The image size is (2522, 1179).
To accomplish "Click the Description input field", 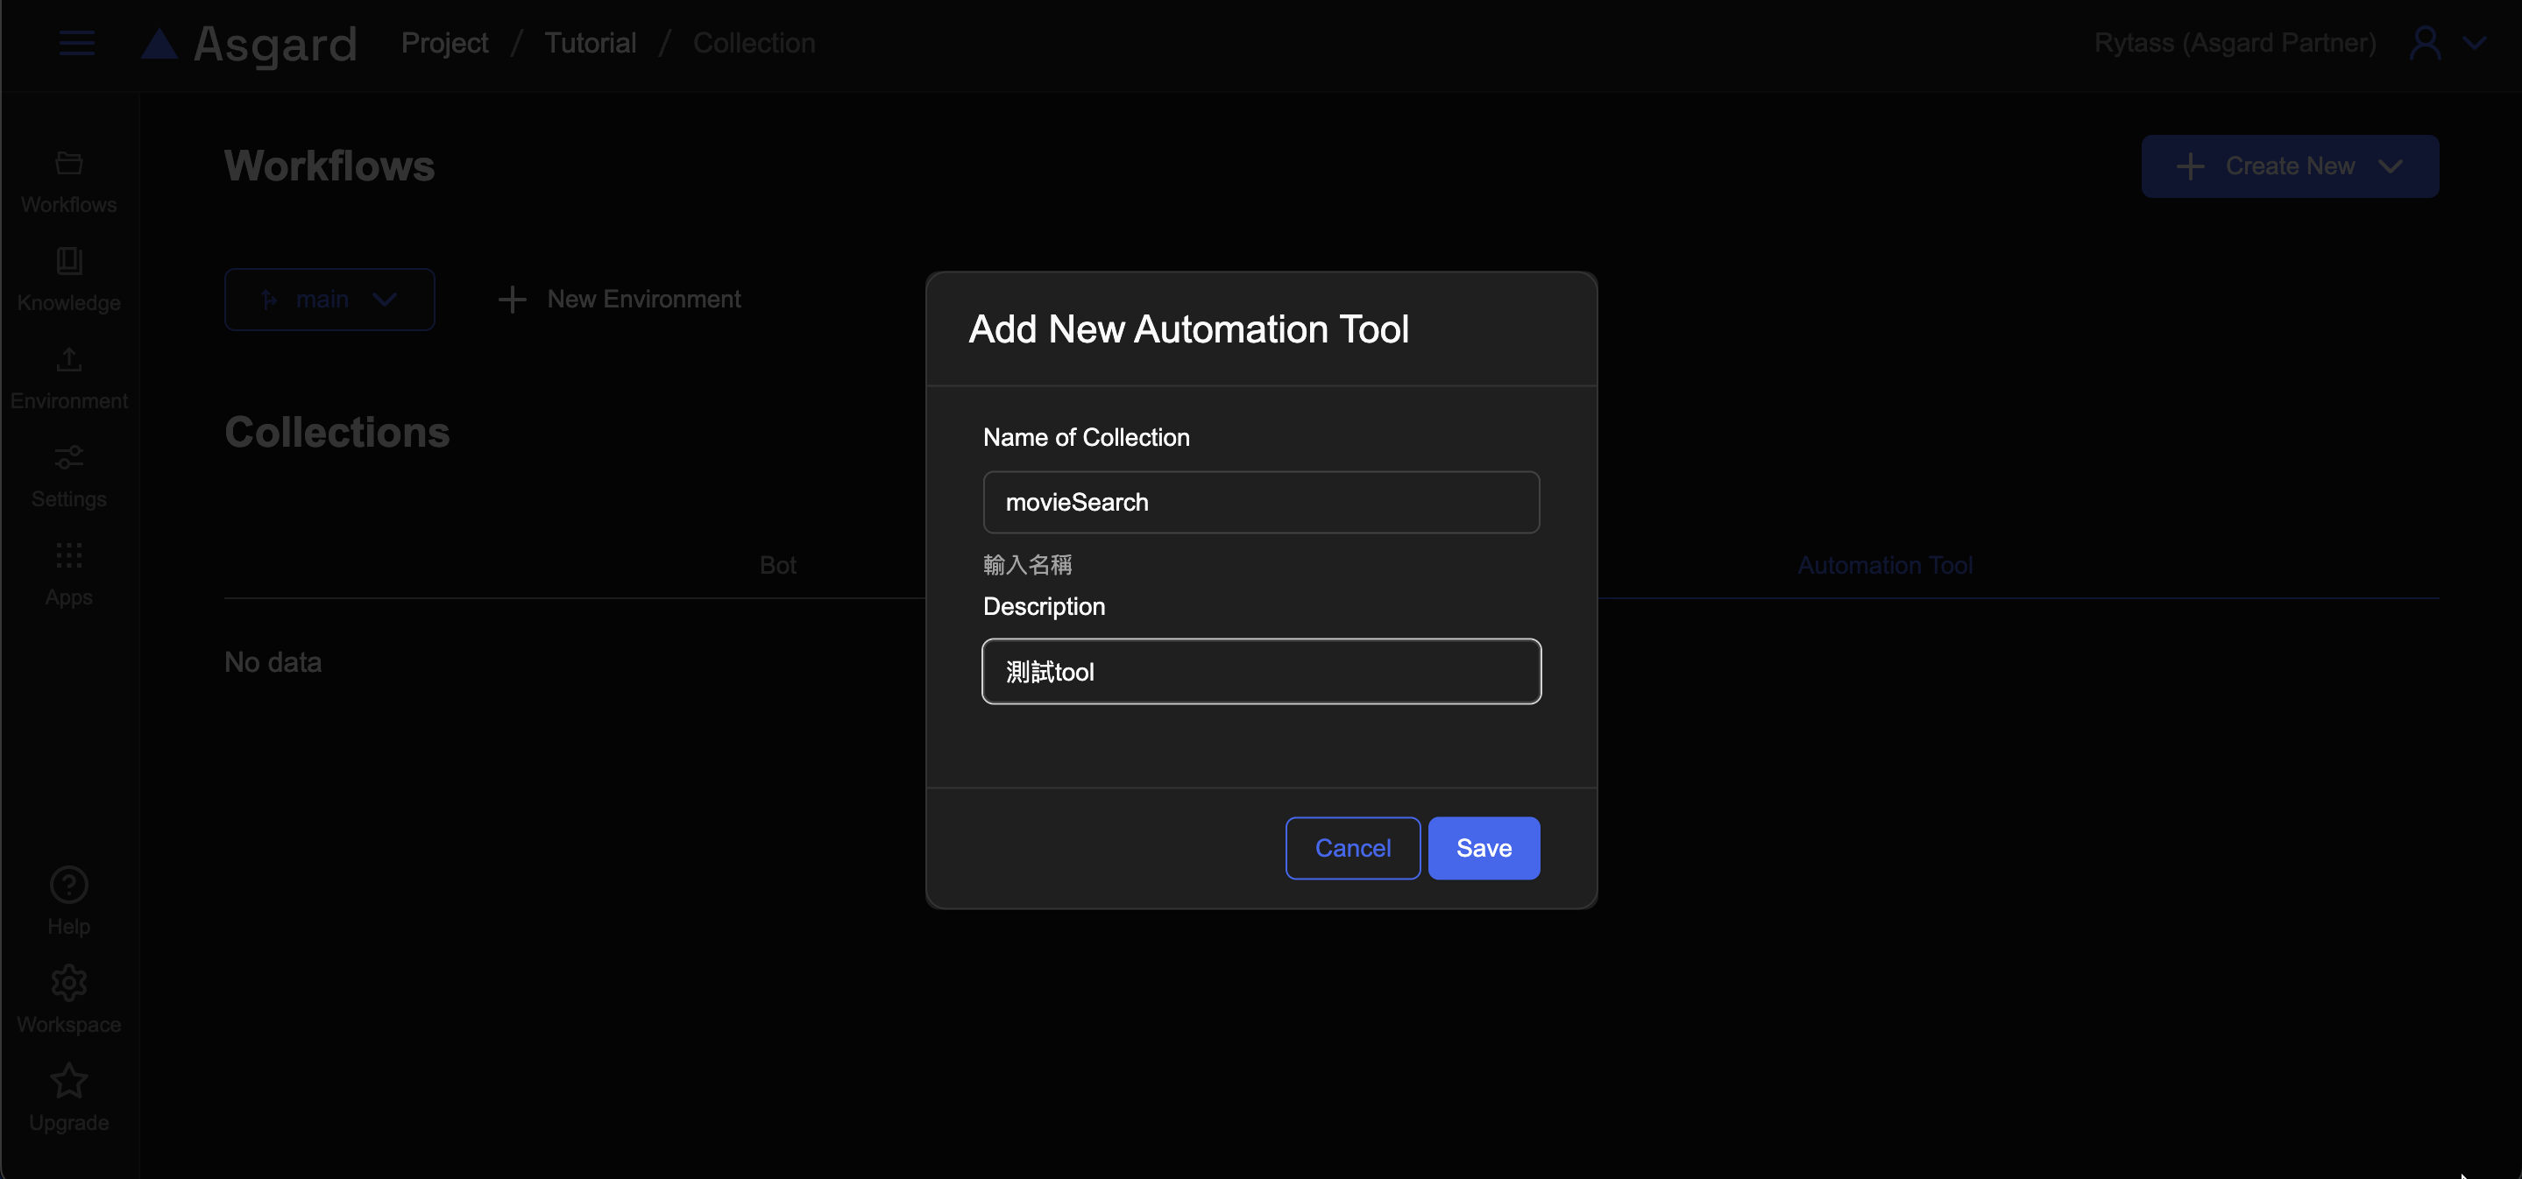I will coord(1260,671).
